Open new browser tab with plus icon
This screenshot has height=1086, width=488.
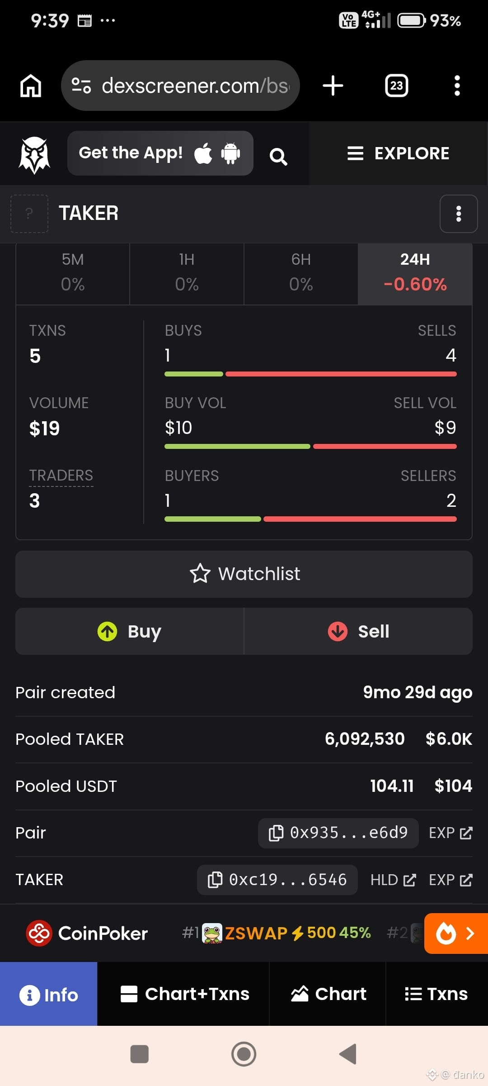coord(333,86)
